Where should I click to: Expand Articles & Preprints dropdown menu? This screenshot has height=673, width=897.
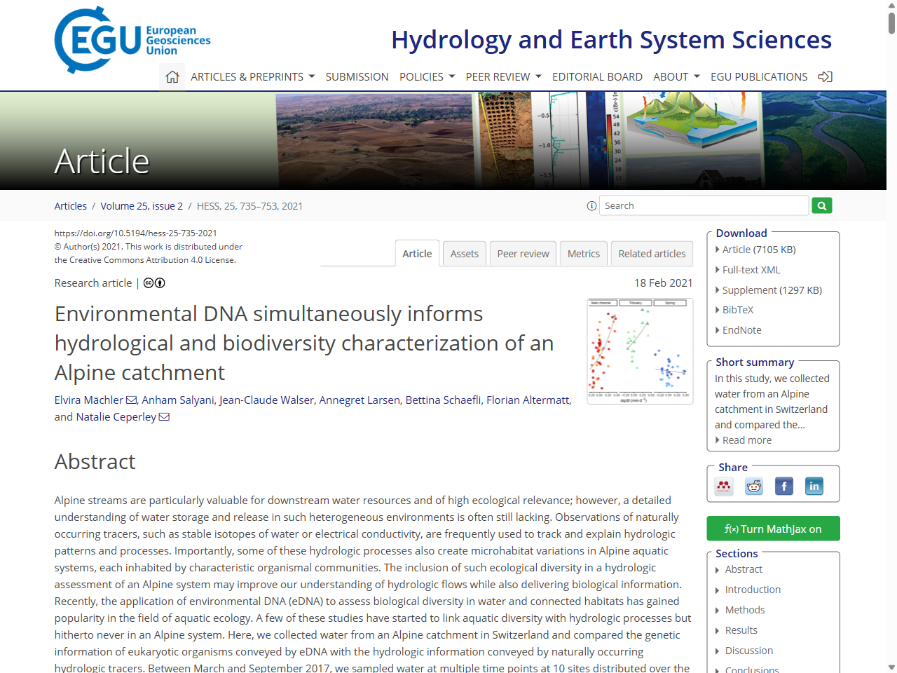[x=253, y=77]
